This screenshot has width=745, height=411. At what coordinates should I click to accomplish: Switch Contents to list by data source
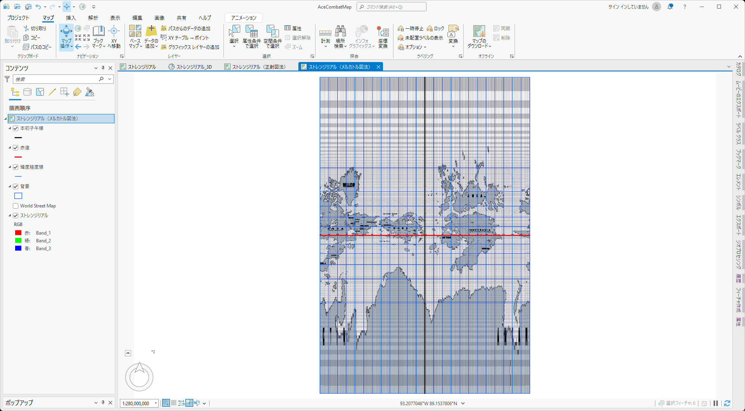point(27,92)
